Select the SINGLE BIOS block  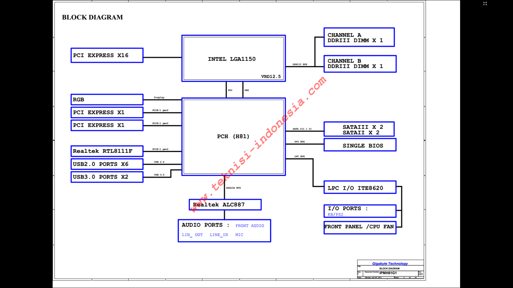[360, 145]
